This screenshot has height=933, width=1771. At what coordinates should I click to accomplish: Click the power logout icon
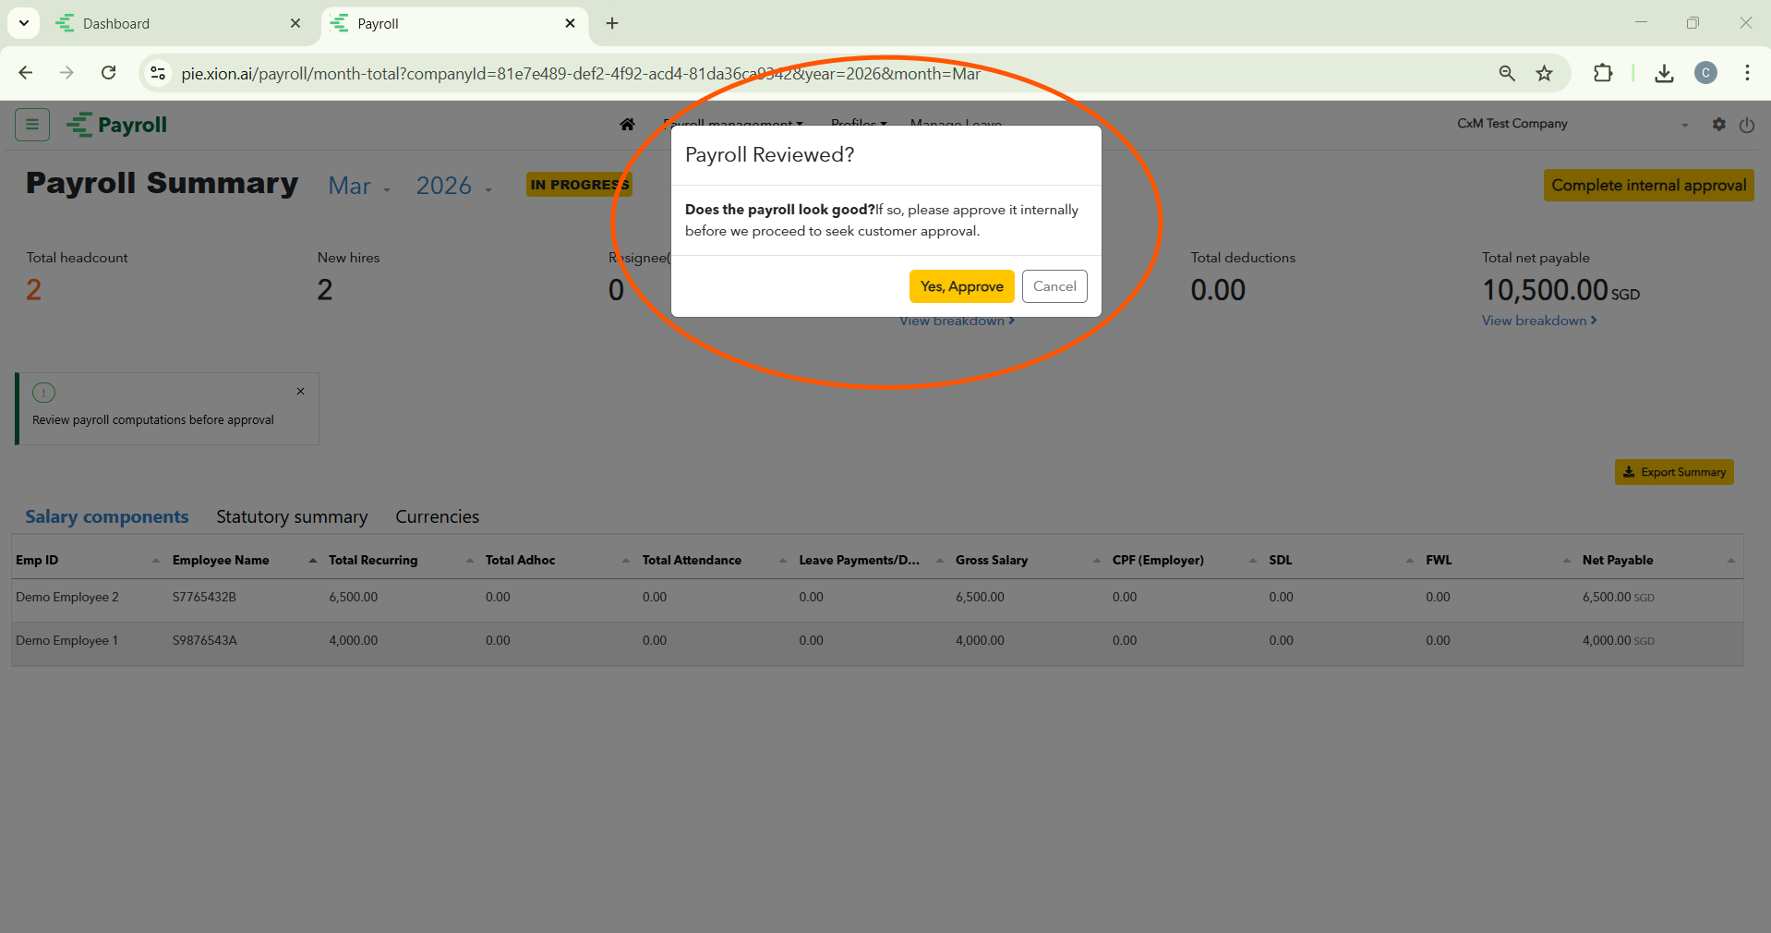pos(1746,126)
